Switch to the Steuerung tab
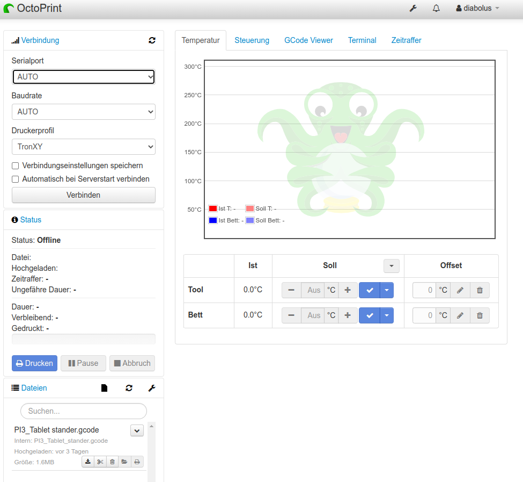Screen dimensions: 523x482 [252, 40]
